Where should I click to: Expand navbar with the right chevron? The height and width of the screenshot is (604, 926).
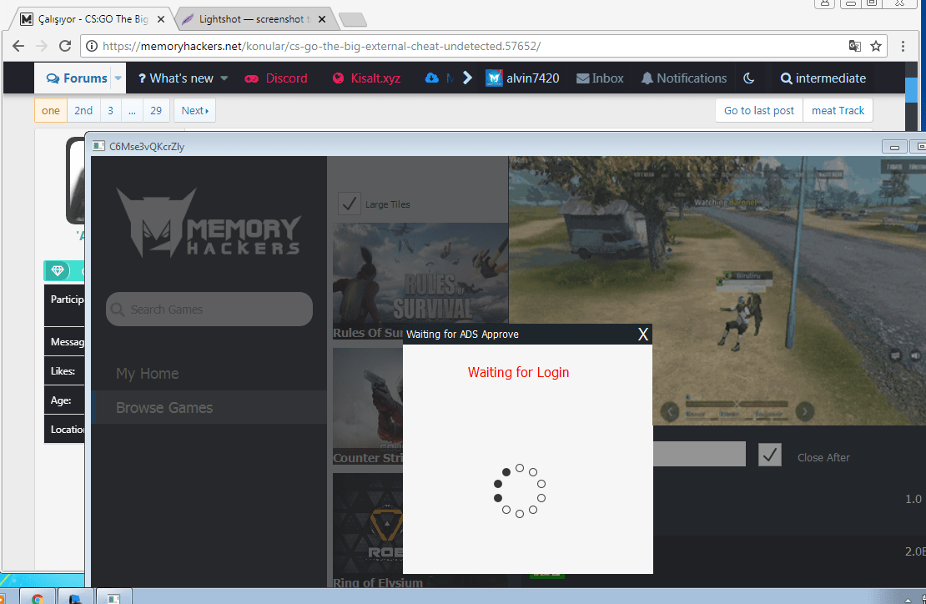467,78
